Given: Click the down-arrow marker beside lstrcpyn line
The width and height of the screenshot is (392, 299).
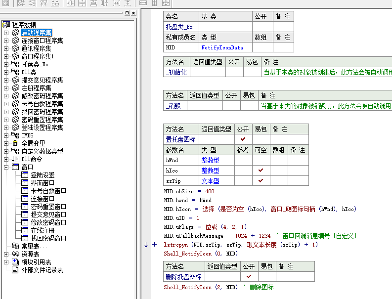Looking at the screenshot, I should [x=146, y=245].
